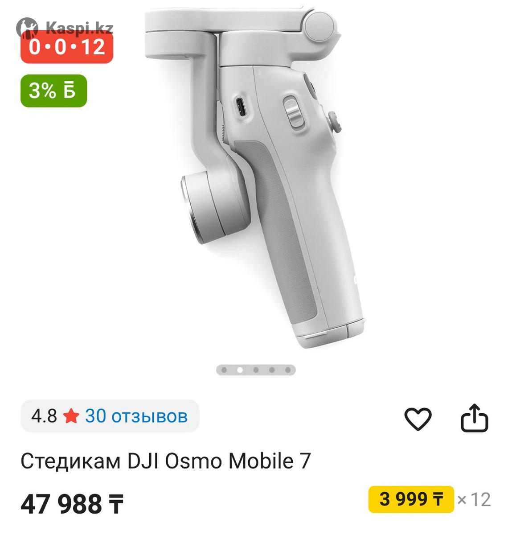
Task: Select the highlighted second carousel dot
Action: point(240,370)
